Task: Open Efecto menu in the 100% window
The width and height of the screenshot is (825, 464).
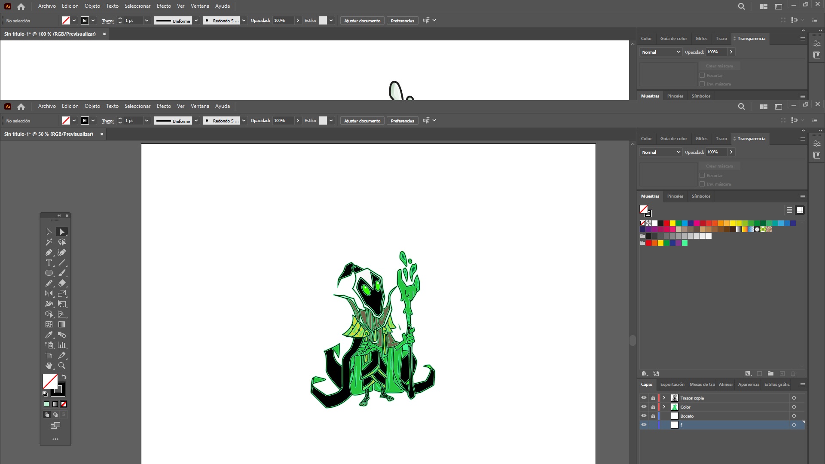Action: (164, 6)
